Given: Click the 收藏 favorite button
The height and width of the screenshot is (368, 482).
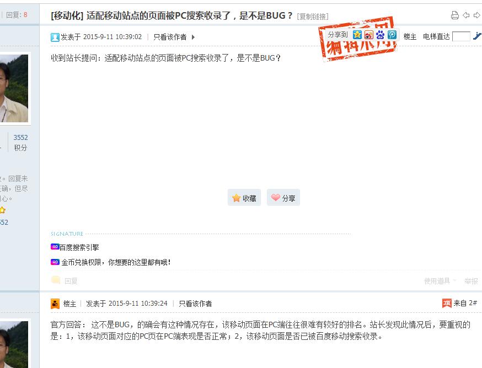Looking at the screenshot, I should tap(244, 198).
